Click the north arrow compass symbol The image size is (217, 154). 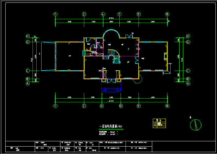tap(195, 125)
